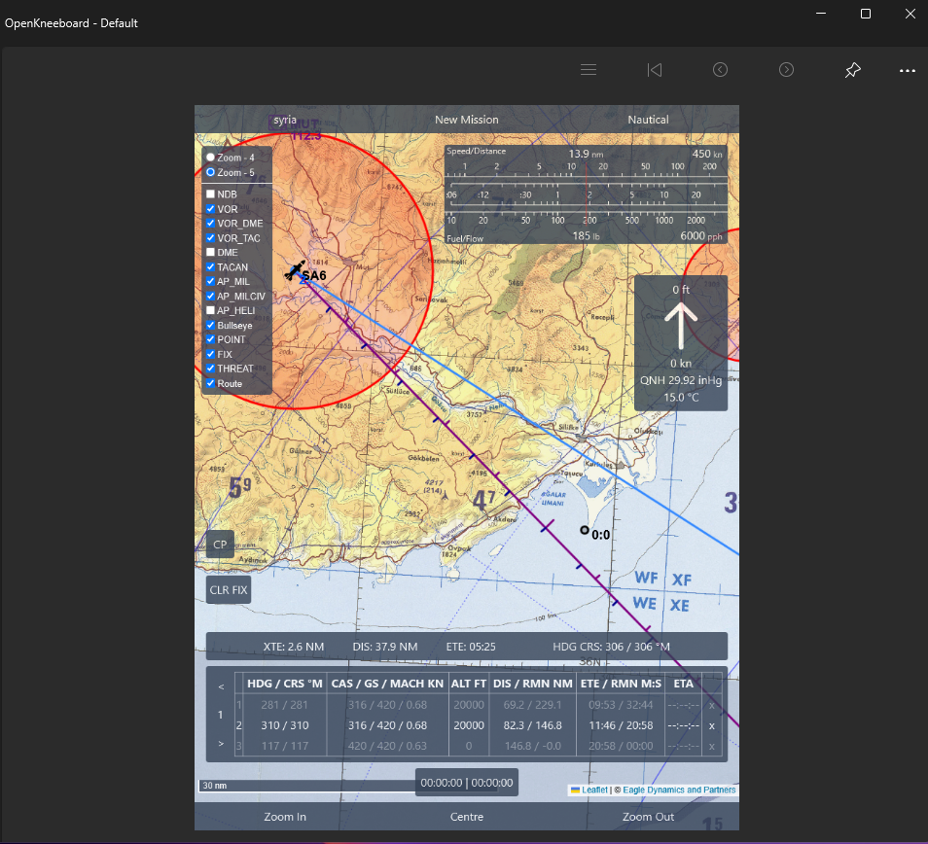Click the XTE: 2.6 NM readout

tap(294, 647)
